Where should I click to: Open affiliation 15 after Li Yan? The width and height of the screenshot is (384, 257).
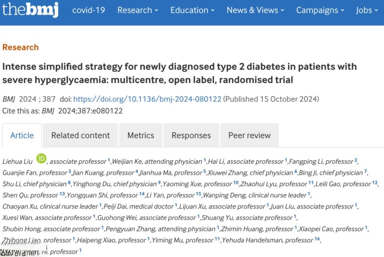click(x=198, y=194)
